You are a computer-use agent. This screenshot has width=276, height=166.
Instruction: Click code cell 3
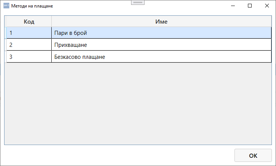(29, 57)
